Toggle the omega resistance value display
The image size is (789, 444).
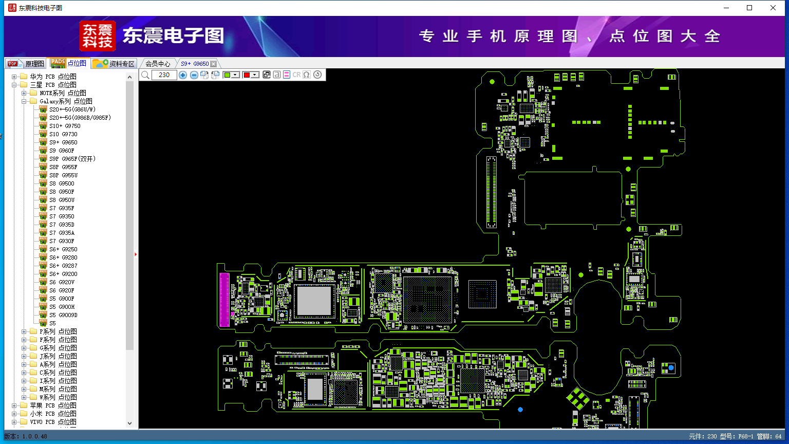pyautogui.click(x=307, y=75)
